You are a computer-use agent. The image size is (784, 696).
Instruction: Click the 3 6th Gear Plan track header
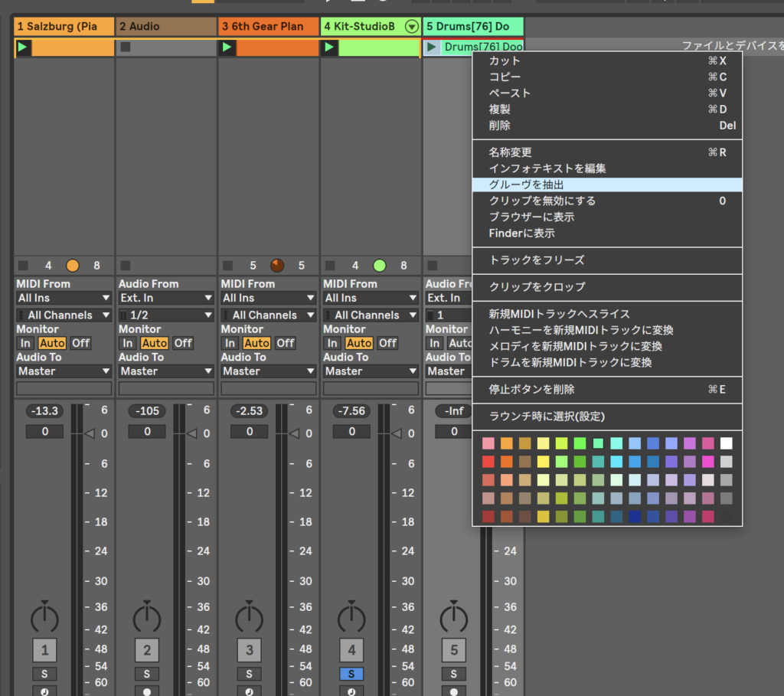coord(268,27)
